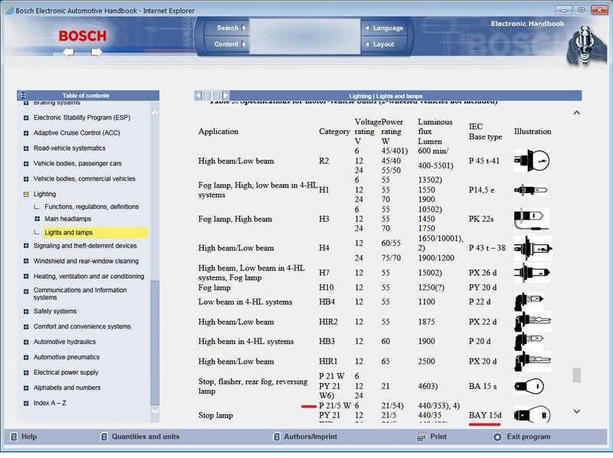Image resolution: width=613 pixels, height=458 pixels.
Task: Expand Vehicle bodies, passenger cars node
Action: pos(26,163)
